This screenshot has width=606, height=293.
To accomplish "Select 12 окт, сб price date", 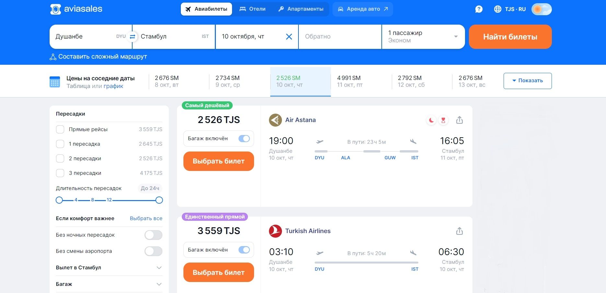I will (x=422, y=81).
